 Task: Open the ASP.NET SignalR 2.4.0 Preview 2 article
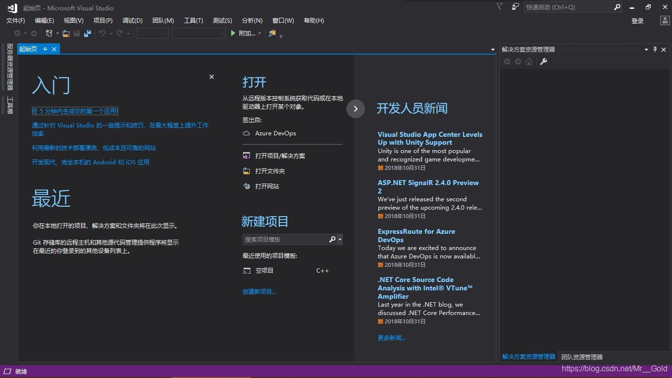428,187
